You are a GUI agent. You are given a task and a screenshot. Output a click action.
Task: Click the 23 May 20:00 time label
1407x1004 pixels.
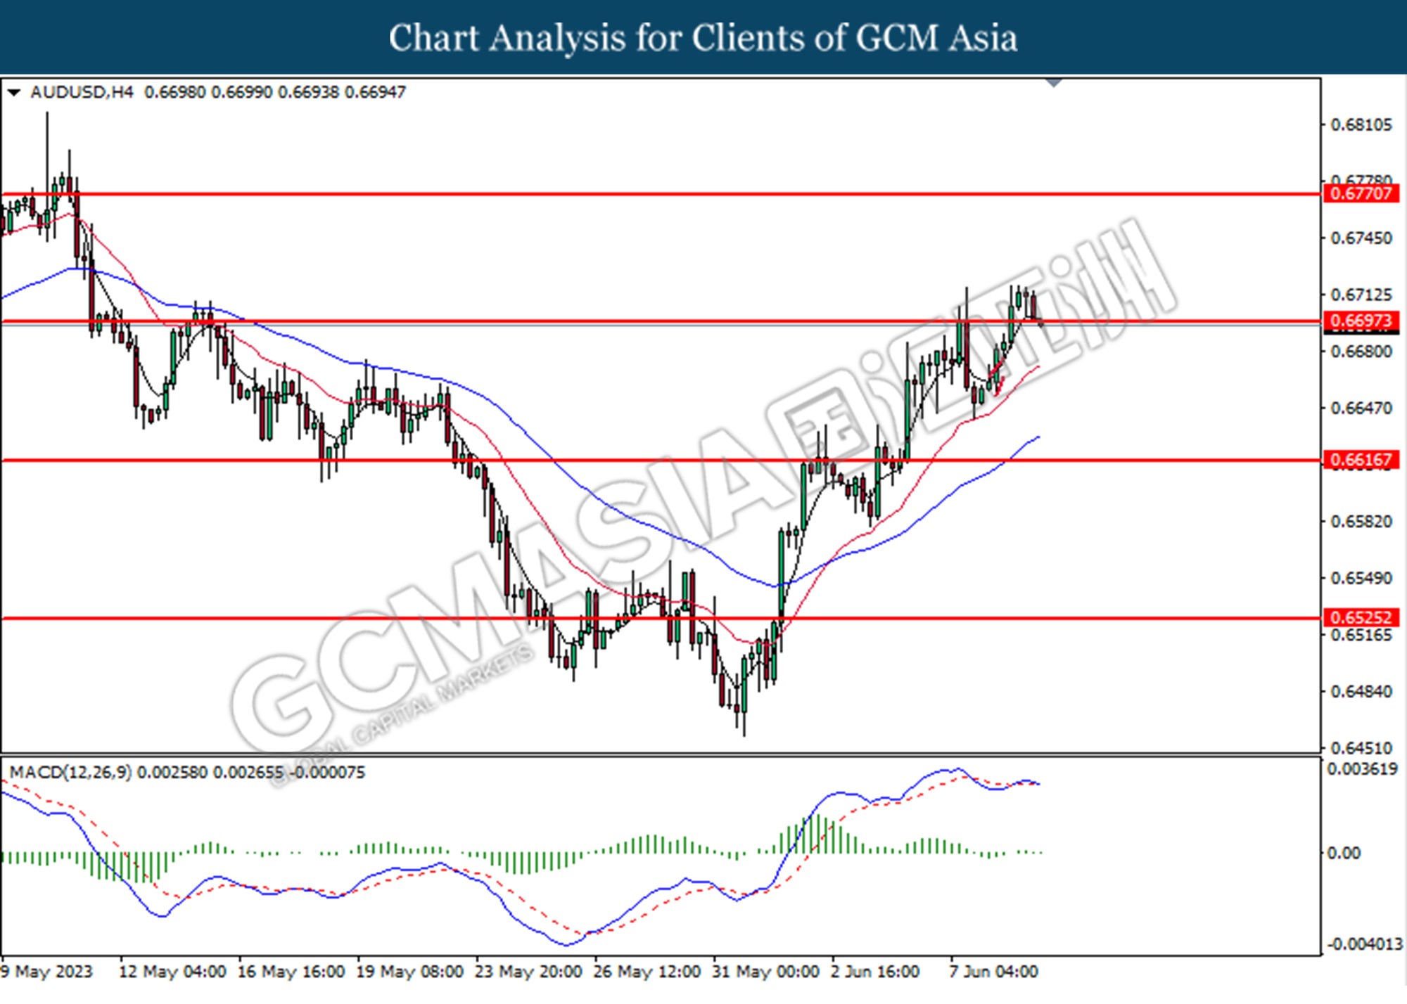coord(528,972)
